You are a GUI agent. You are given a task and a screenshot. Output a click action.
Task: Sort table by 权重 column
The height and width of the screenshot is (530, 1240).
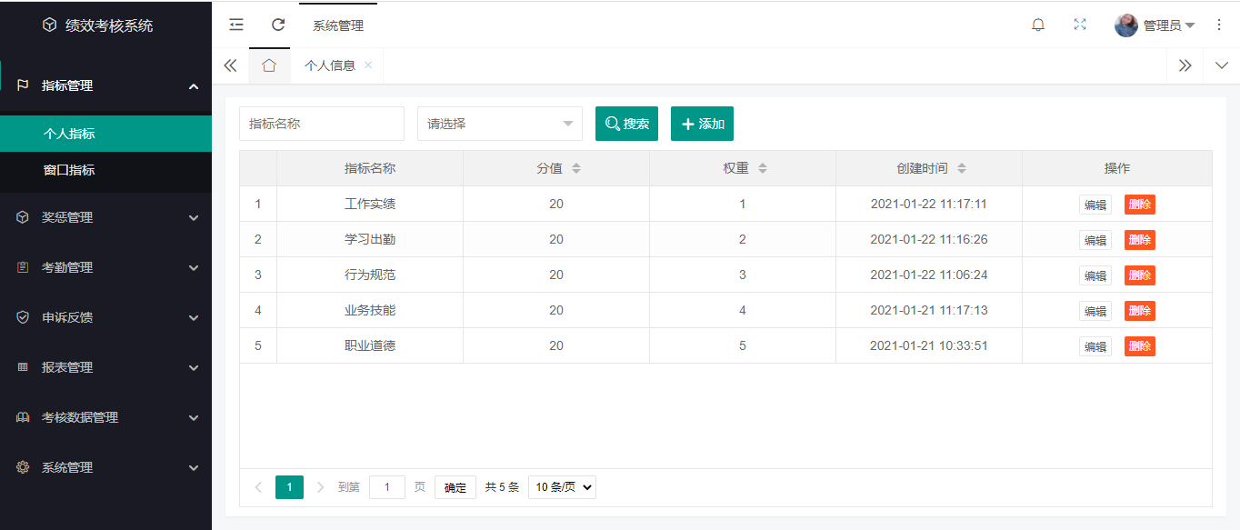(762, 168)
